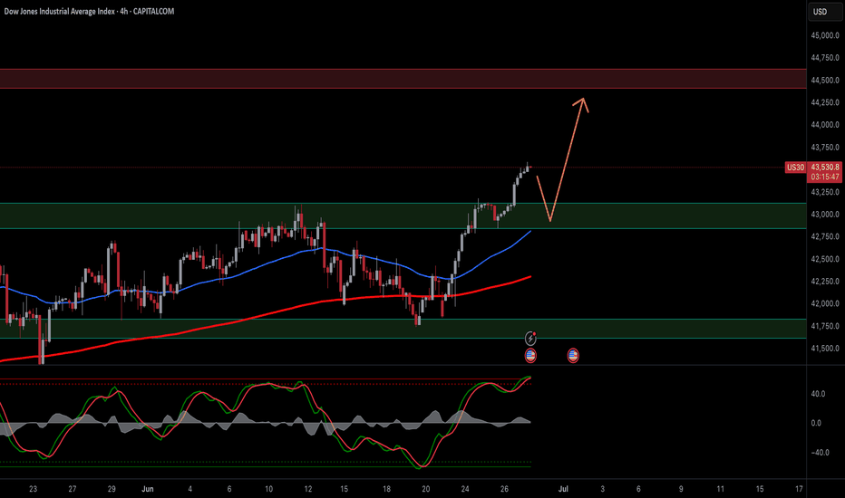Viewport: 845px width, 498px height.
Task: Click the 42,250.0 price axis label
Action: 825,281
